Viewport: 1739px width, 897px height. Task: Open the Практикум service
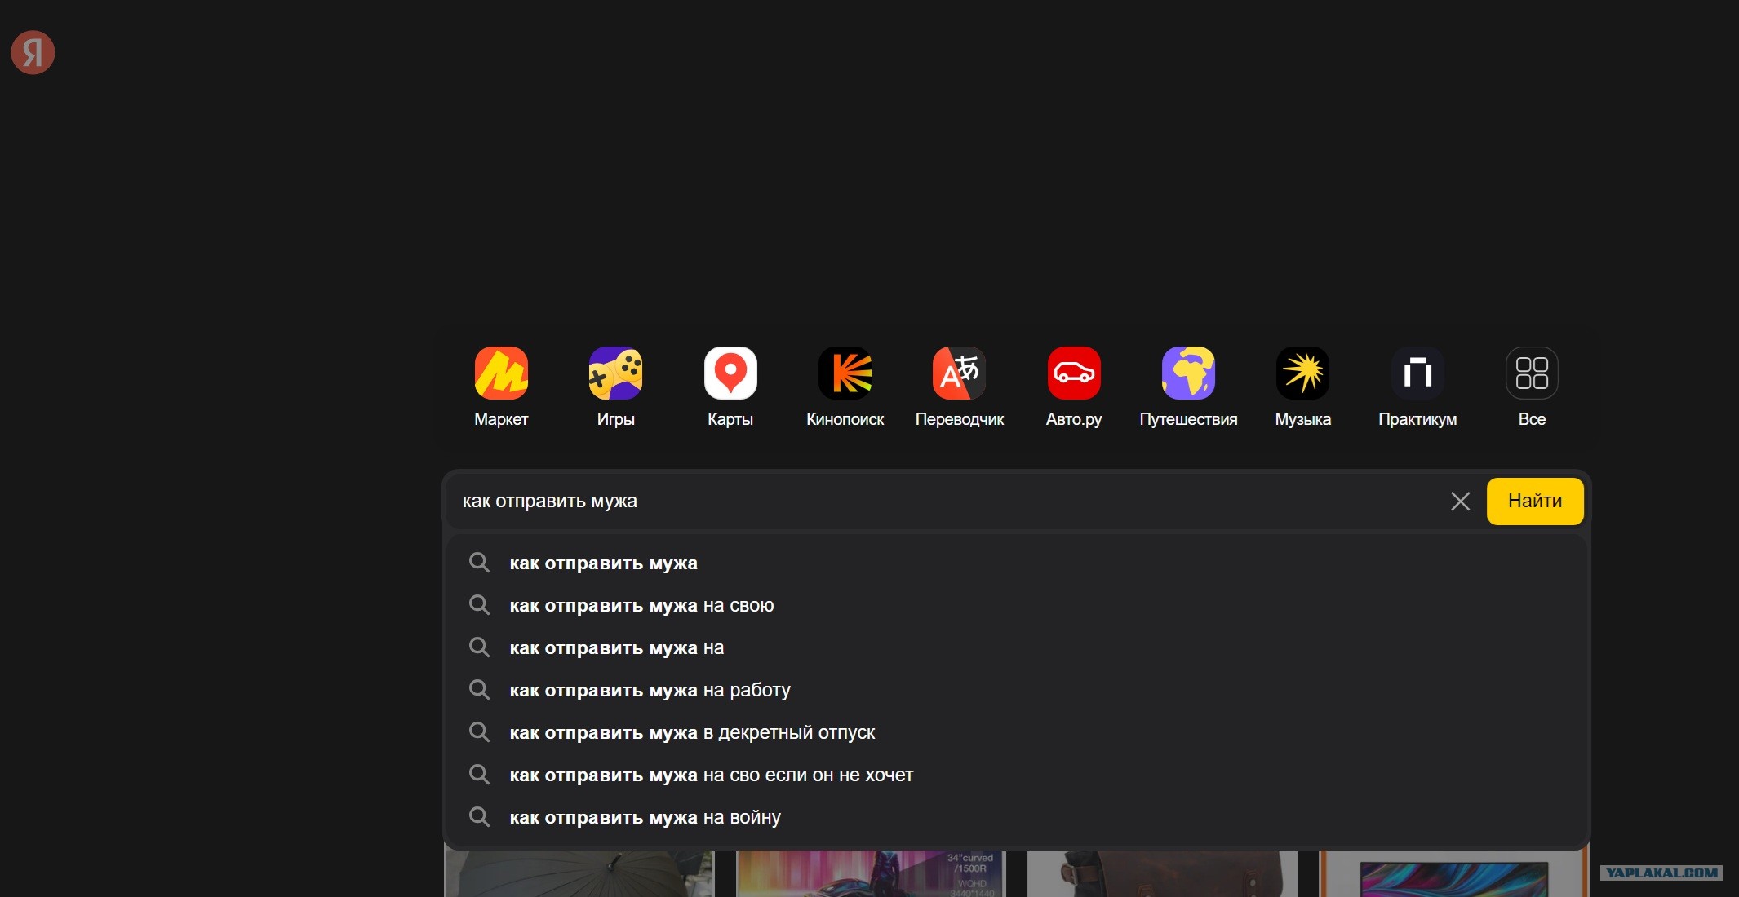(x=1417, y=387)
